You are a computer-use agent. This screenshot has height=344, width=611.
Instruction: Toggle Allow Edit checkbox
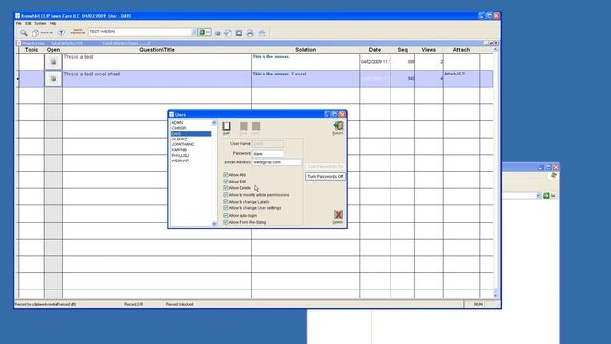click(x=226, y=182)
